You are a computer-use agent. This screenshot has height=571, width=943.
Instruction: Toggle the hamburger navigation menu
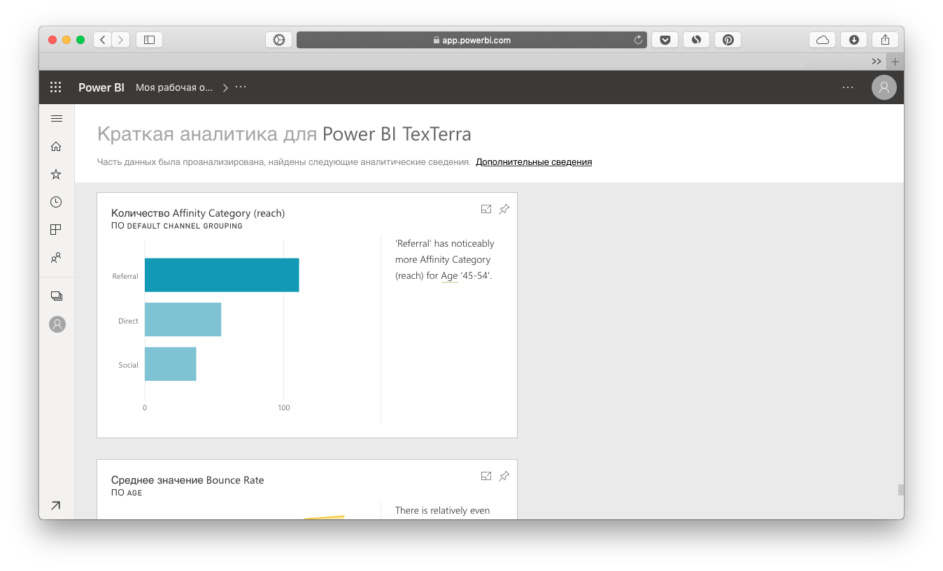click(x=57, y=119)
